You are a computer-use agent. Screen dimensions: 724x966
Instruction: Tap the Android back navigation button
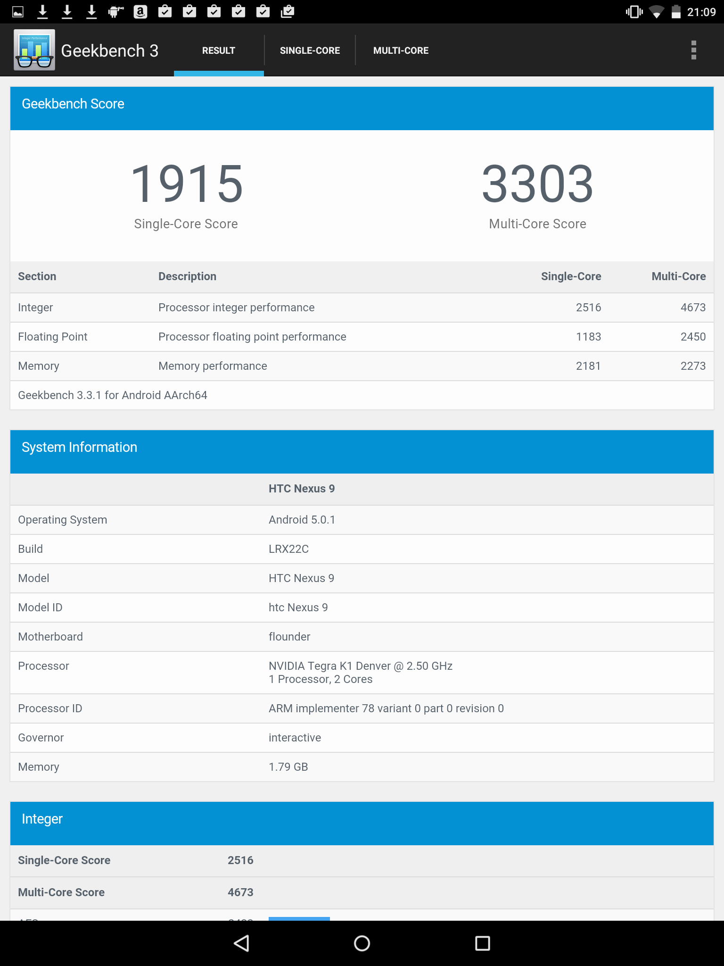coord(241,943)
